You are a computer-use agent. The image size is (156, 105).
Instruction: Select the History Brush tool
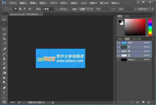tap(4, 63)
